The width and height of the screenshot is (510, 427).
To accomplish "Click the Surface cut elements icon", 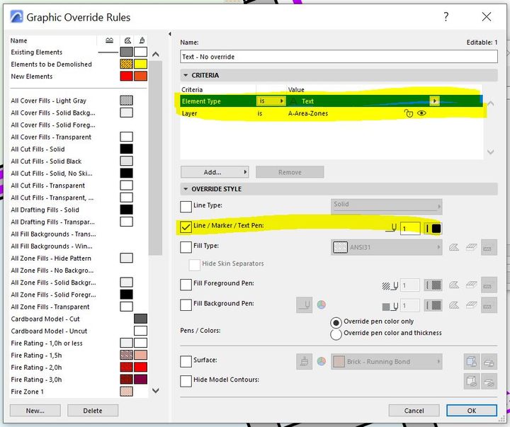I will pyautogui.click(x=471, y=362).
